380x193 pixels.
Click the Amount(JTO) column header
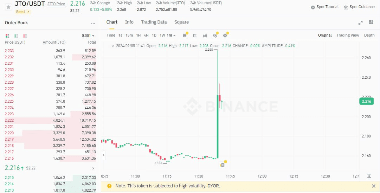[x=54, y=42]
